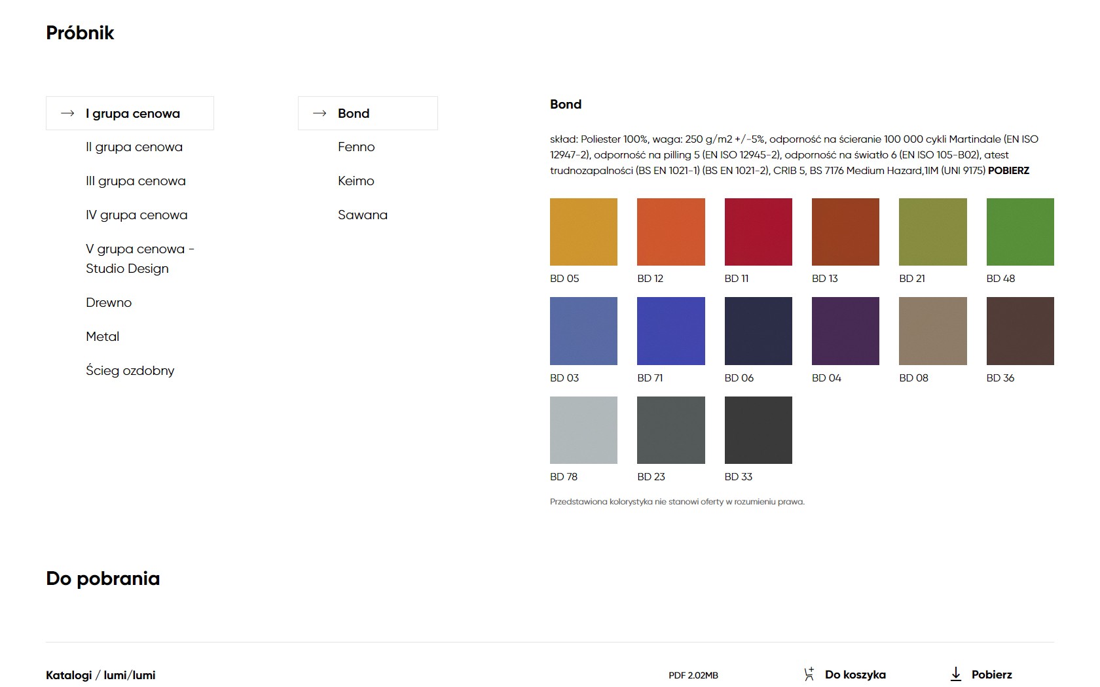Click arrow icon next to Bond

click(x=320, y=113)
